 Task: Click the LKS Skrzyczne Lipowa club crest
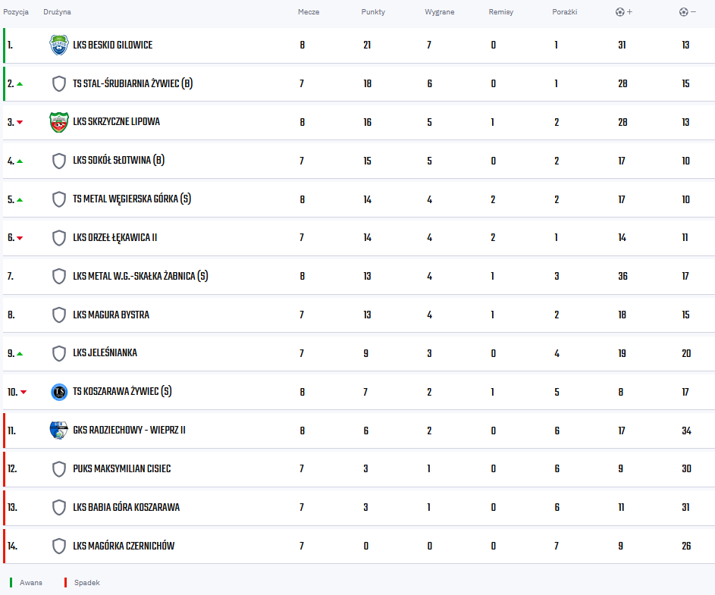tap(59, 122)
